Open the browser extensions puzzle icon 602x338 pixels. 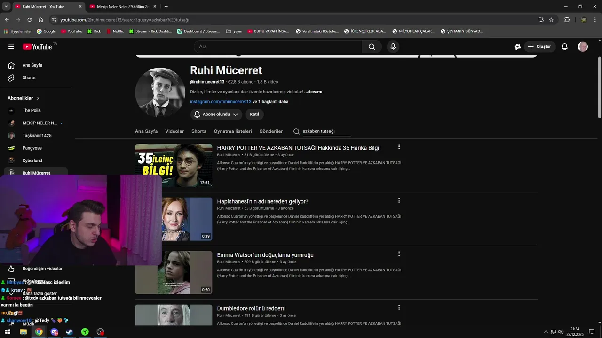tap(567, 20)
